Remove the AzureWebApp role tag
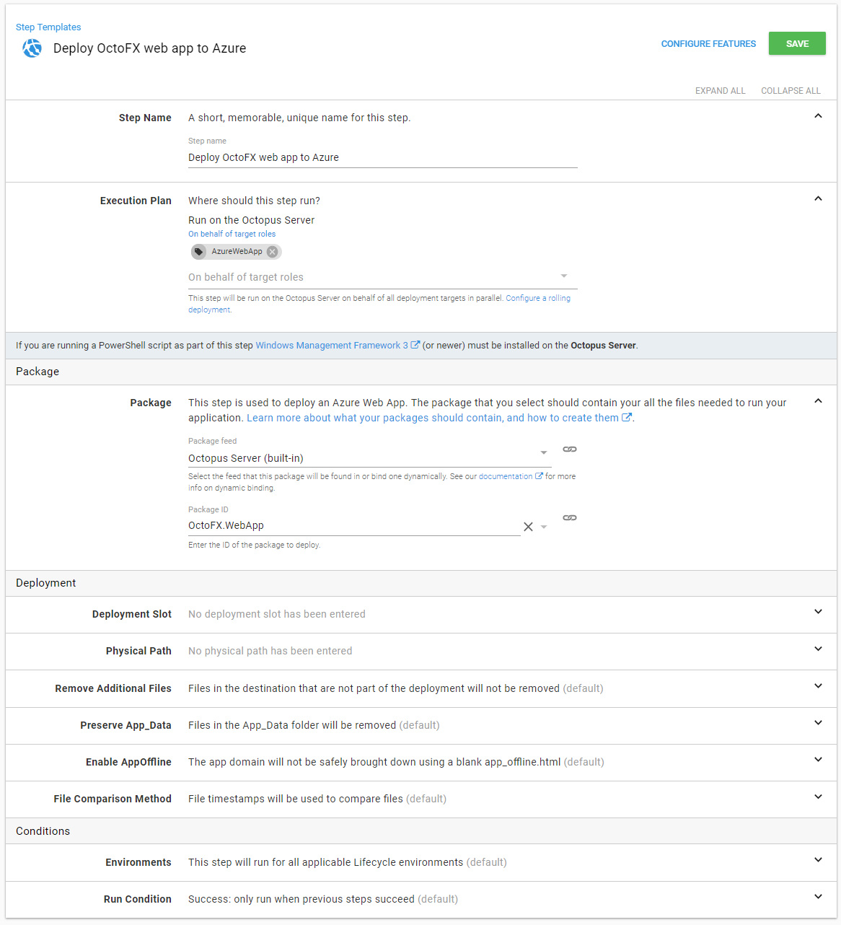This screenshot has width=841, height=925. coord(272,252)
